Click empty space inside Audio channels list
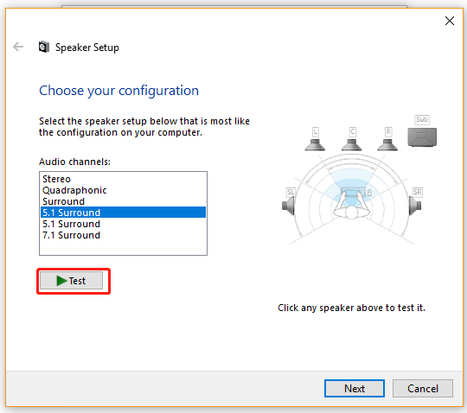This screenshot has height=413, width=467. [x=123, y=248]
